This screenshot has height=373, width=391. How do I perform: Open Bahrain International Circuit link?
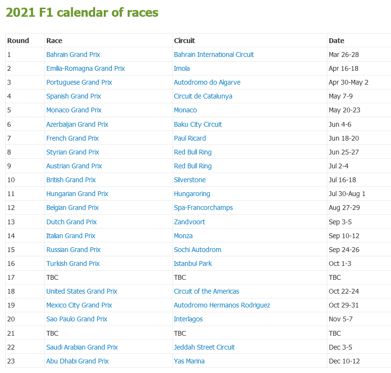[x=214, y=55]
